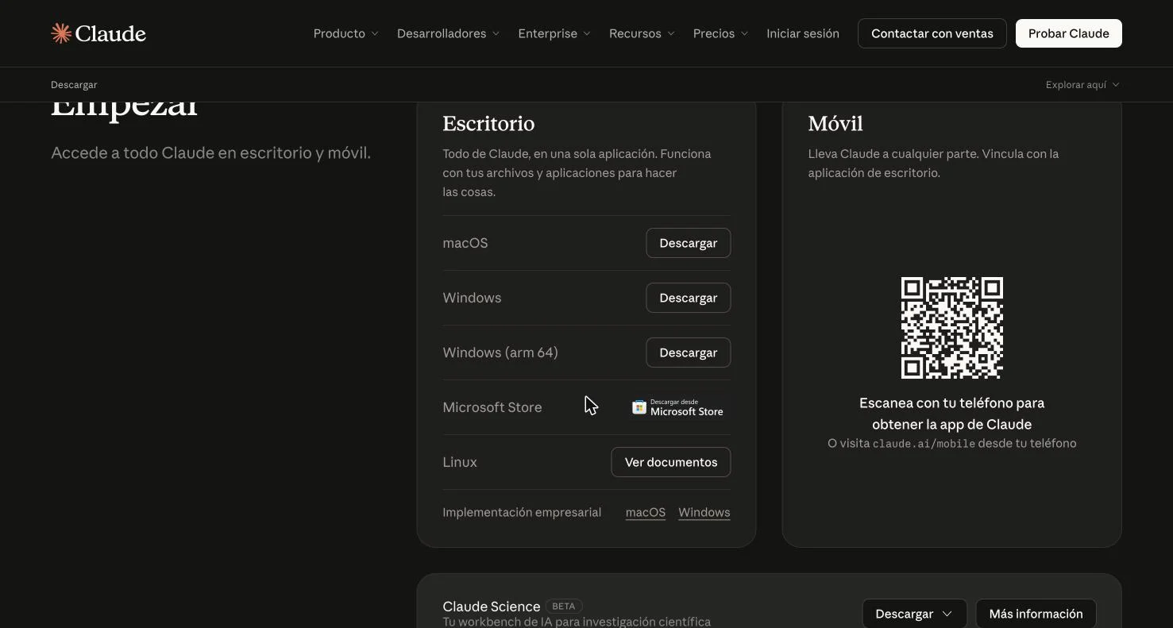
Task: Click Descargar in the Windows row
Action: click(689, 298)
